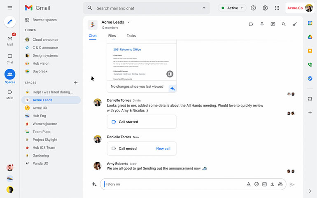Select the Acme Leads space
This screenshot has height=198, width=317.
pos(51,100)
